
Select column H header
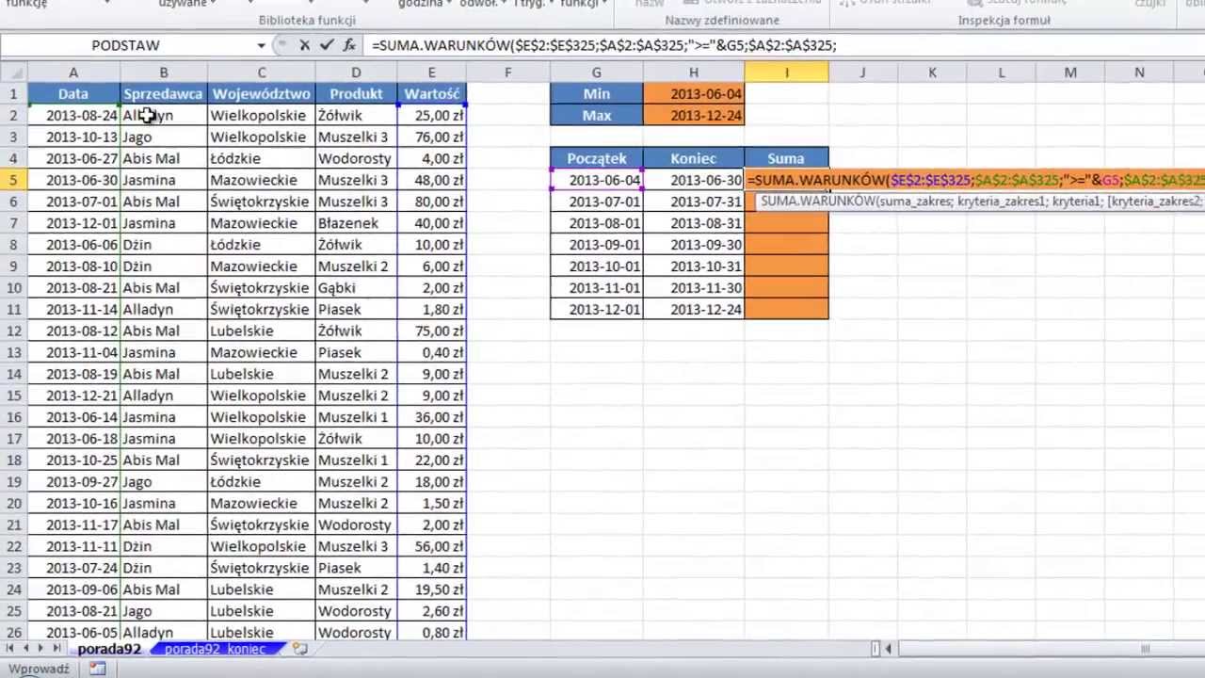694,73
